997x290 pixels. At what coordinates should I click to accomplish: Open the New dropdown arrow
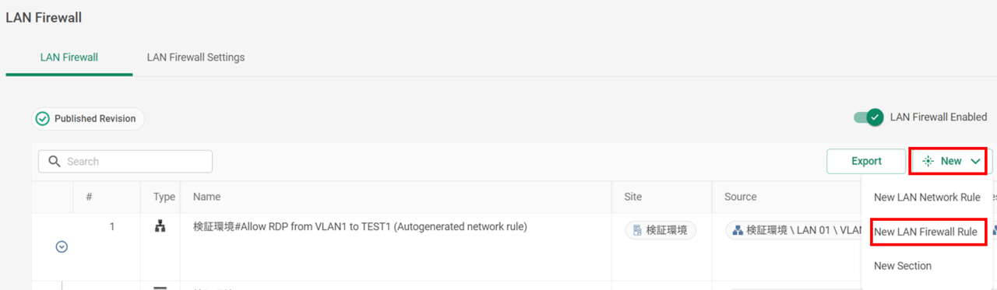(x=976, y=161)
